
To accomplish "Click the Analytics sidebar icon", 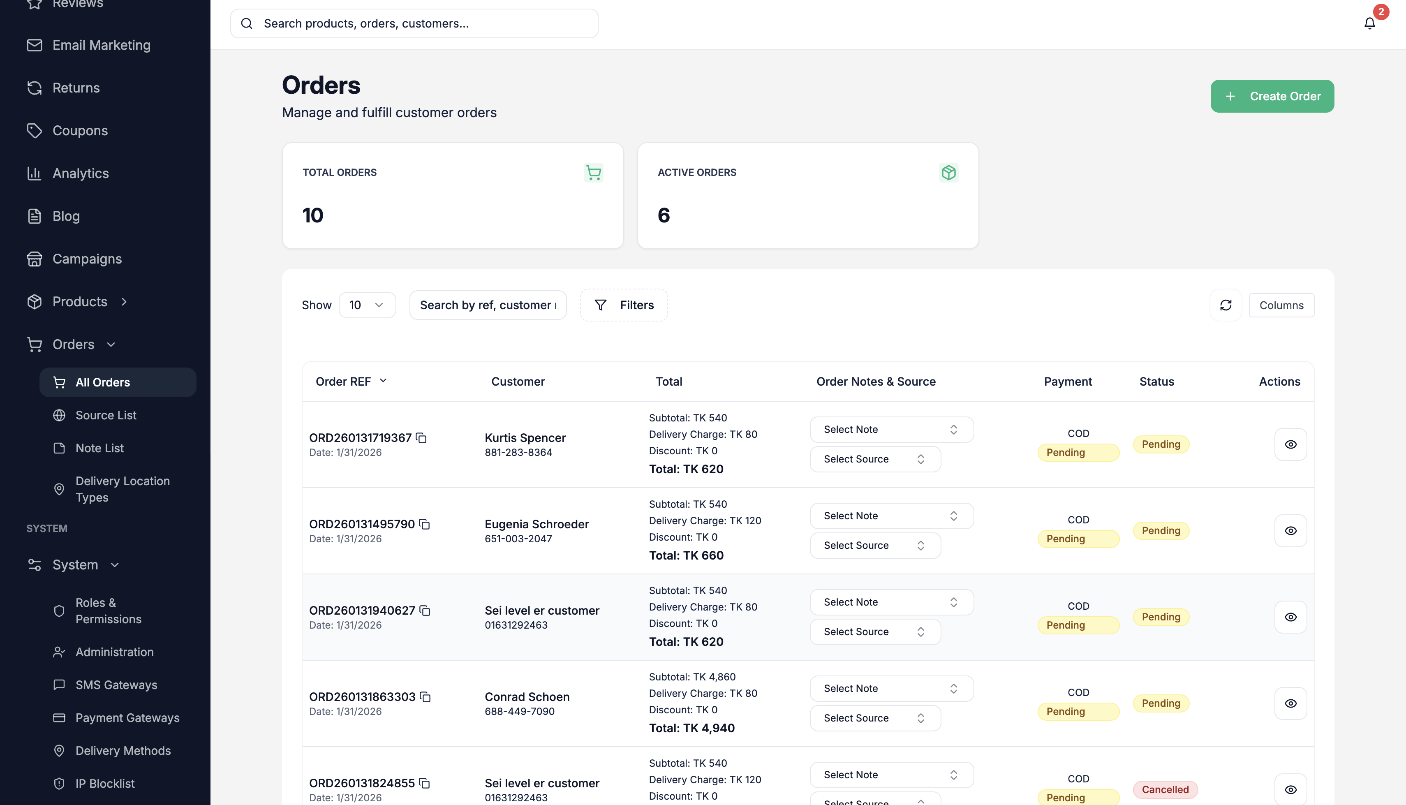I will (34, 173).
